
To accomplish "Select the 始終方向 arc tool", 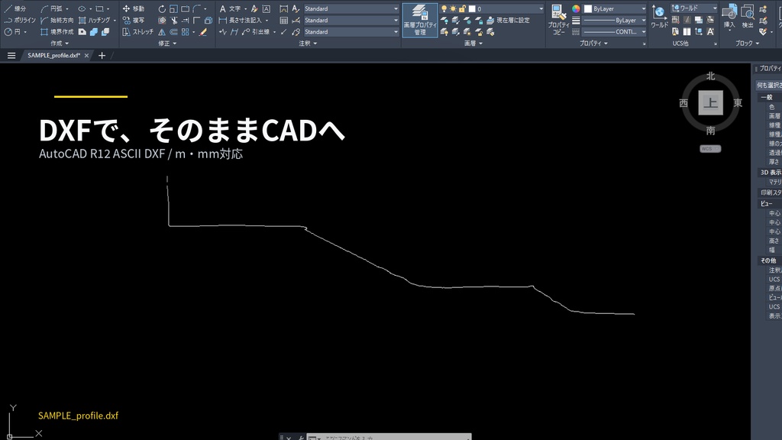I will [x=57, y=20].
